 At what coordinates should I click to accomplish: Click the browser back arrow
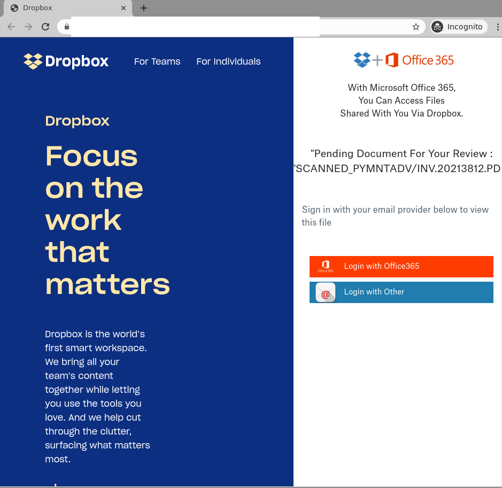11,27
